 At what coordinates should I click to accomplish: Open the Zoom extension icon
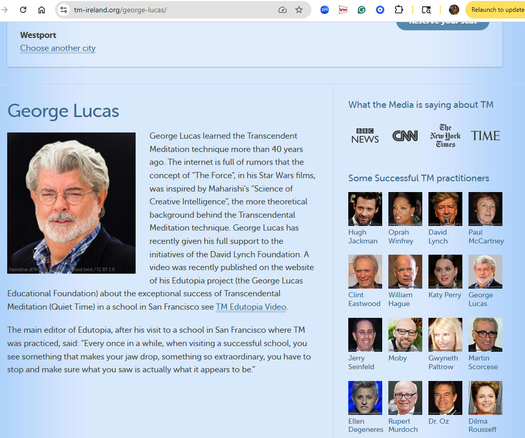coord(325,10)
